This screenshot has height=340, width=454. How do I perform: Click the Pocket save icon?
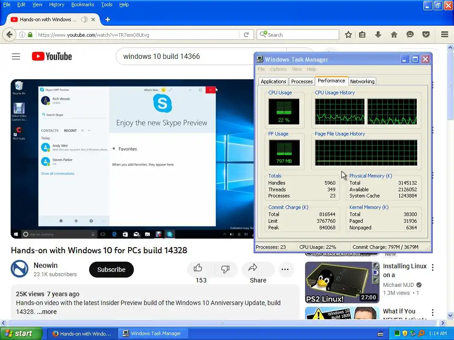click(x=426, y=35)
